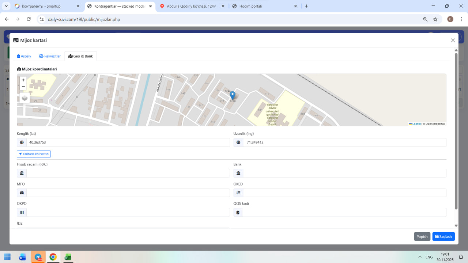Launch Excel from the taskbar
Image resolution: width=468 pixels, height=263 pixels.
tap(68, 257)
